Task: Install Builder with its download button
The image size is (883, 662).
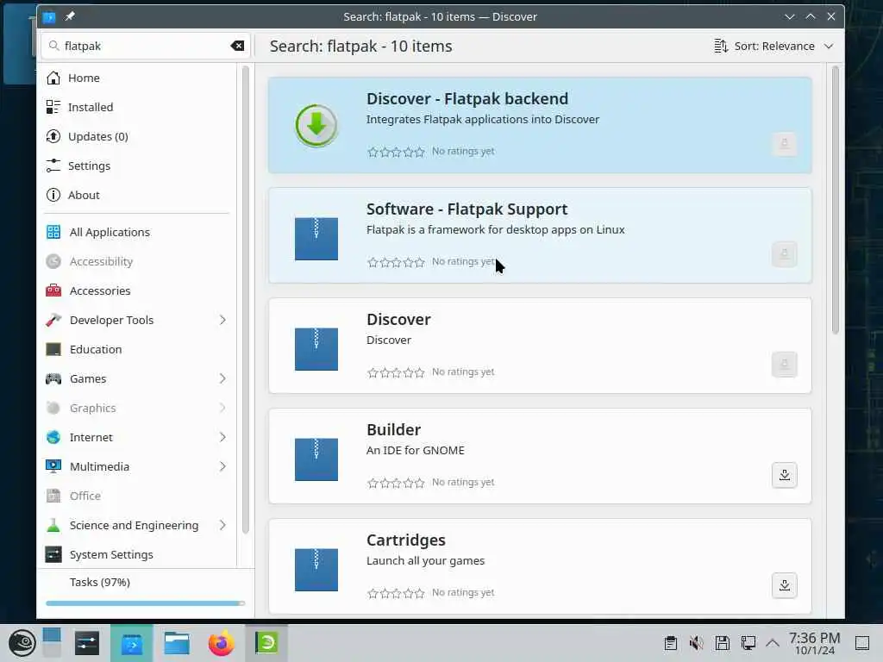Action: (784, 475)
